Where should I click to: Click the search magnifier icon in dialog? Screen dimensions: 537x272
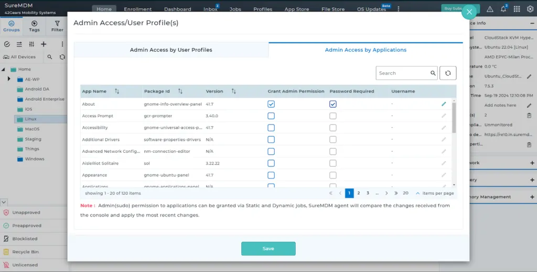coord(433,73)
